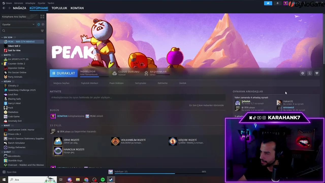Screen dimensions: 325x183
Task: Collapse the ŞUBAT section
Action: [x=7, y=152]
